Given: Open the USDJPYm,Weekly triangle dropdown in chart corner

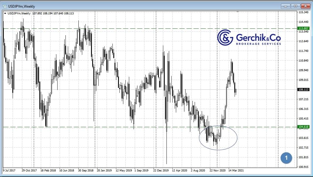Looking at the screenshot, I should (x=5, y=13).
